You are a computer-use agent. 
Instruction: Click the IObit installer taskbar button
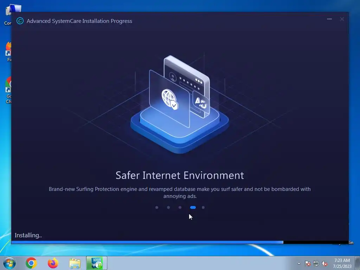(x=97, y=263)
